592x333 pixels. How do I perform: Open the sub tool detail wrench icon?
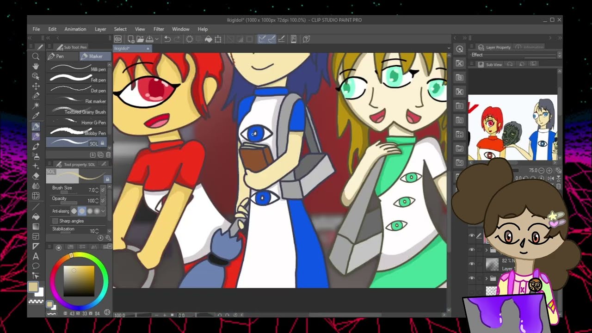tap(108, 238)
